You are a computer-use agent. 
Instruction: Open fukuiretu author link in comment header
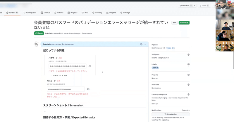coord(47,44)
